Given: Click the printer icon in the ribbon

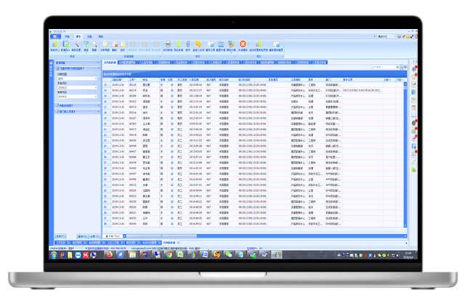Looking at the screenshot, I should 168,45.
